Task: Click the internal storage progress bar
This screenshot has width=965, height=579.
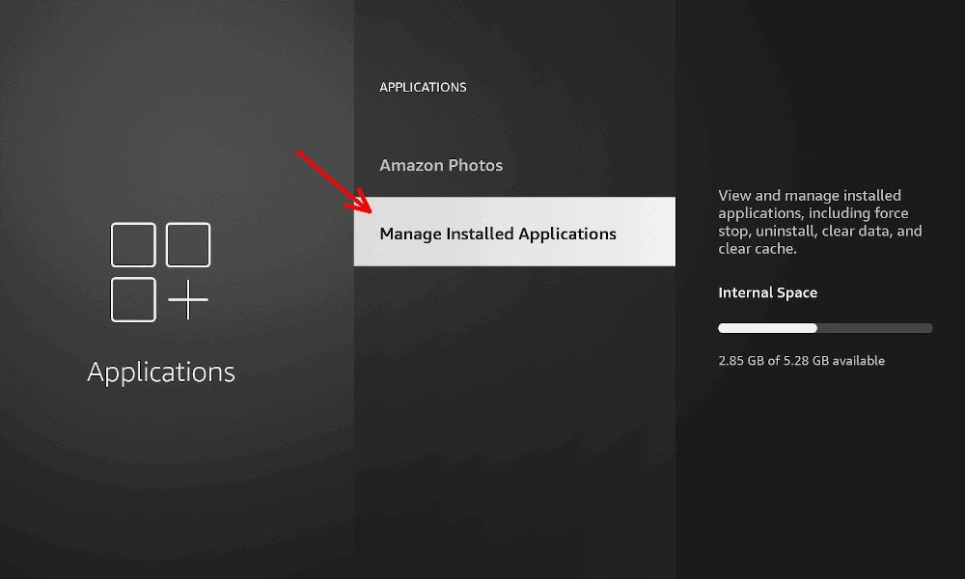Action: pyautogui.click(x=825, y=328)
